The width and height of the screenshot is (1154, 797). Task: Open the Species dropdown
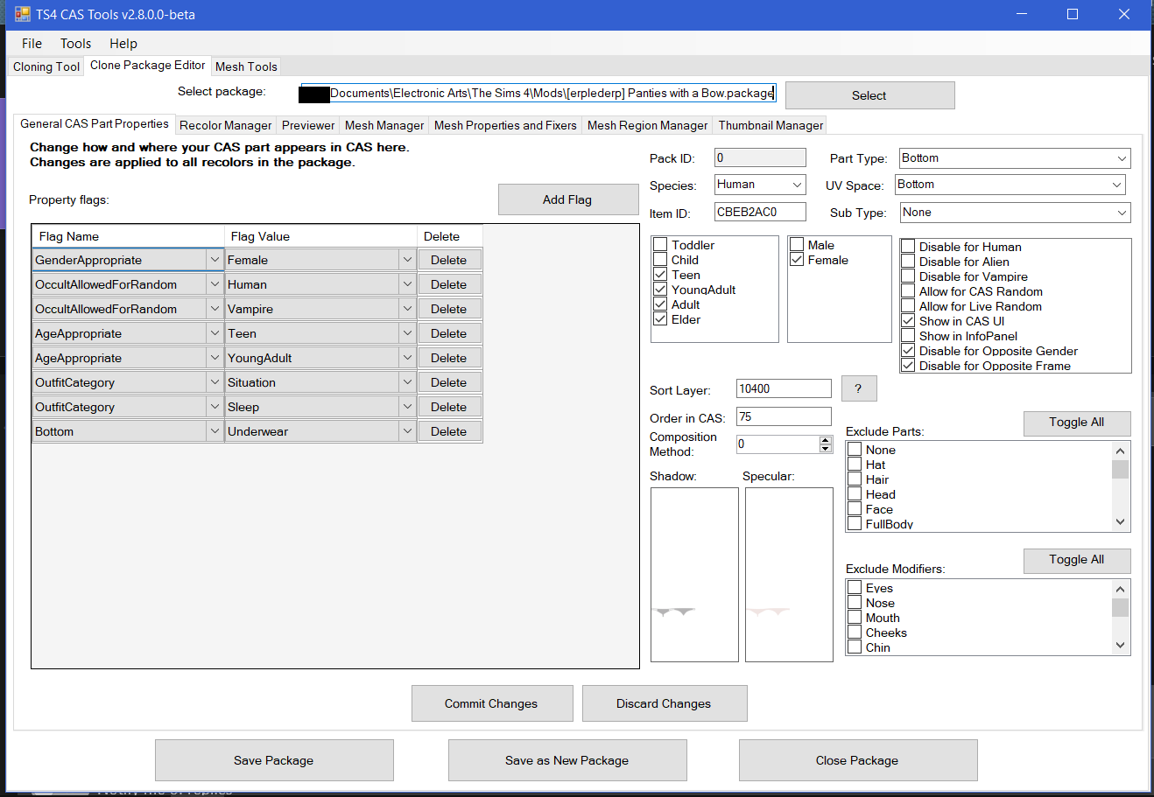[760, 185]
